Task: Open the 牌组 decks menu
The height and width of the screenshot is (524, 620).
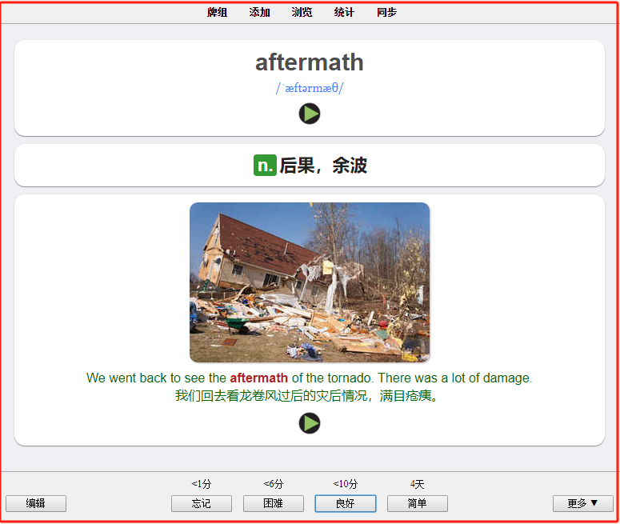Action: pos(217,12)
